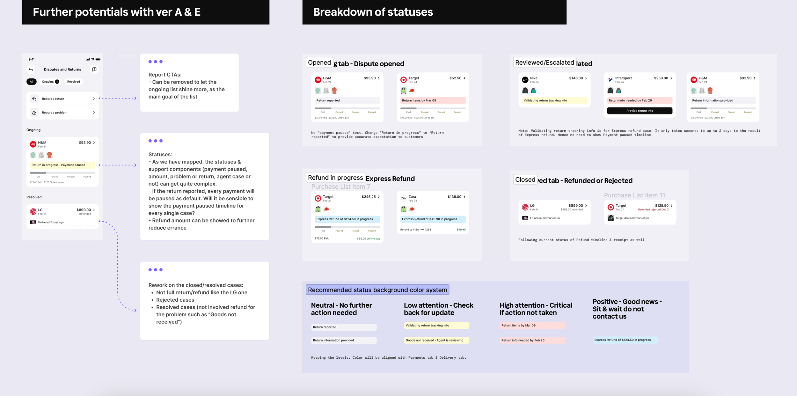Click the Refund in progress section label
The height and width of the screenshot is (396, 797).
pos(335,178)
